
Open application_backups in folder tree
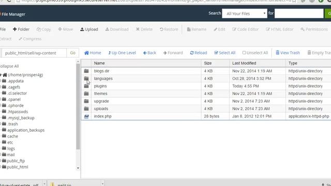pos(26,130)
